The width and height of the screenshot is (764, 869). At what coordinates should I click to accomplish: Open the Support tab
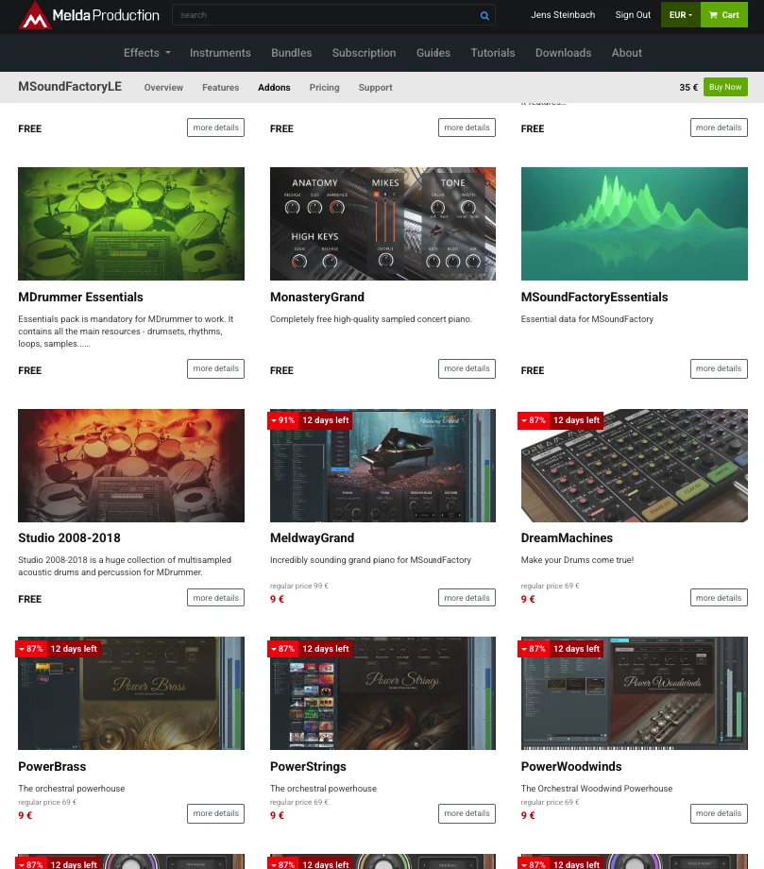click(x=375, y=88)
